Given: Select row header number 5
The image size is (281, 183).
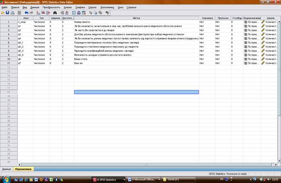Looking at the screenshot, I should 9,39.
